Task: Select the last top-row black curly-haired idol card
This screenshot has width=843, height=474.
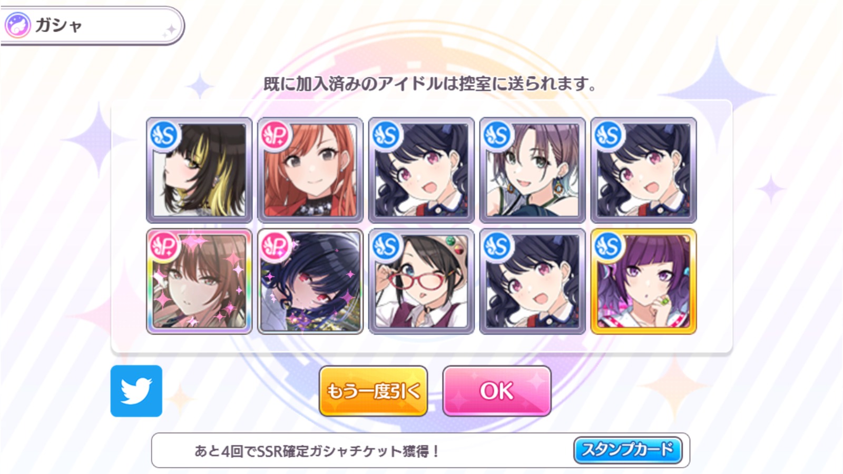Action: point(643,170)
